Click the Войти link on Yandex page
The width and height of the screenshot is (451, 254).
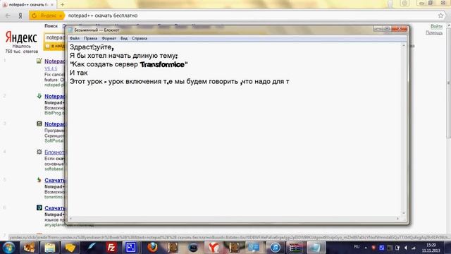click(436, 26)
